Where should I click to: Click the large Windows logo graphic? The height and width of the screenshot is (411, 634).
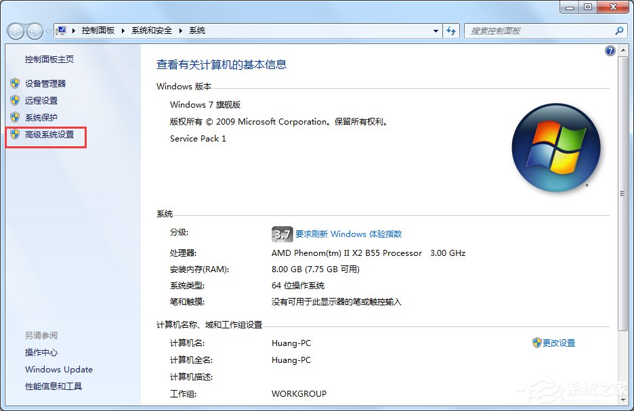[555, 148]
